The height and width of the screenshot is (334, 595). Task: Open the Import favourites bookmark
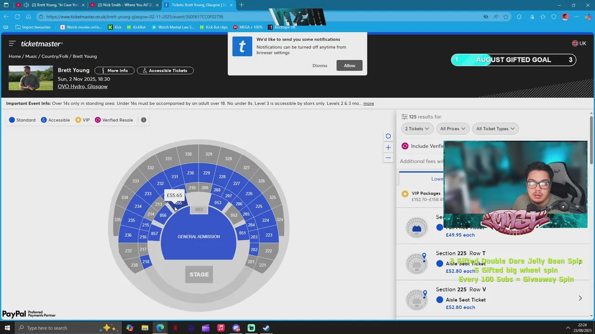click(33, 27)
